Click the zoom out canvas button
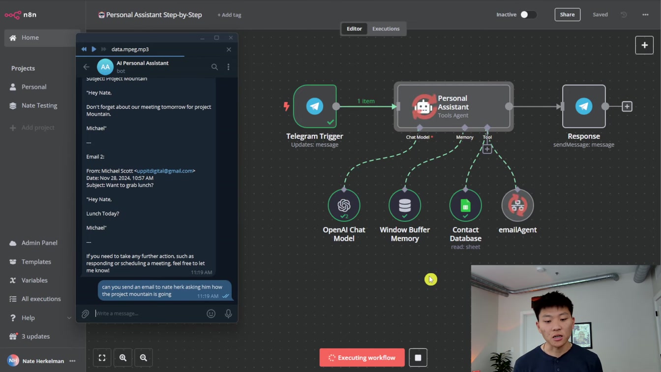661x372 pixels. click(x=144, y=358)
